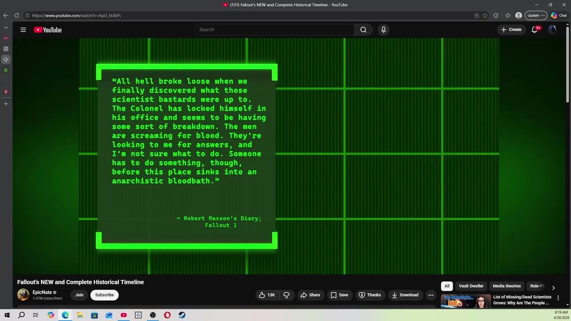This screenshot has width=571, height=321.
Task: Reload the page with the refresh icon
Action: [17, 16]
